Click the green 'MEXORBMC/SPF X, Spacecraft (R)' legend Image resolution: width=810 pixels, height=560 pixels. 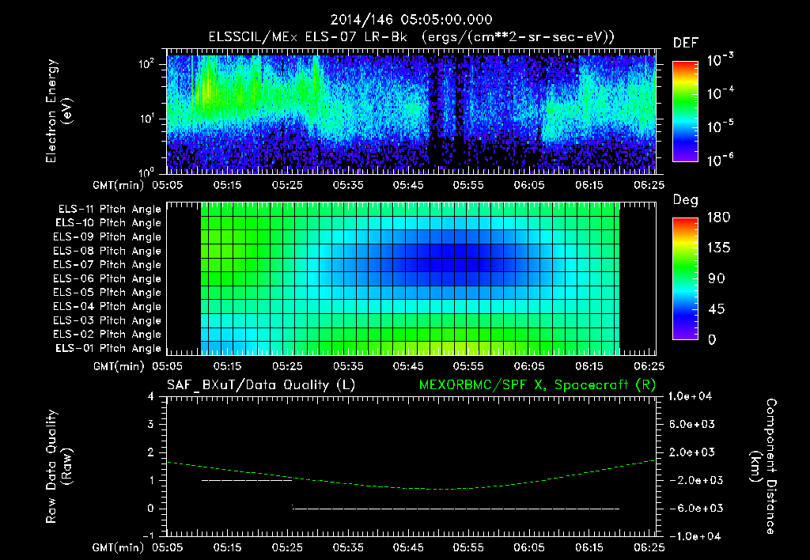pyautogui.click(x=537, y=385)
